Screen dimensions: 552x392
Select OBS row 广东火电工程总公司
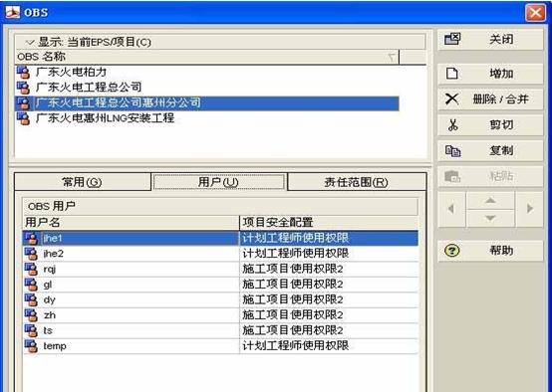(207, 88)
